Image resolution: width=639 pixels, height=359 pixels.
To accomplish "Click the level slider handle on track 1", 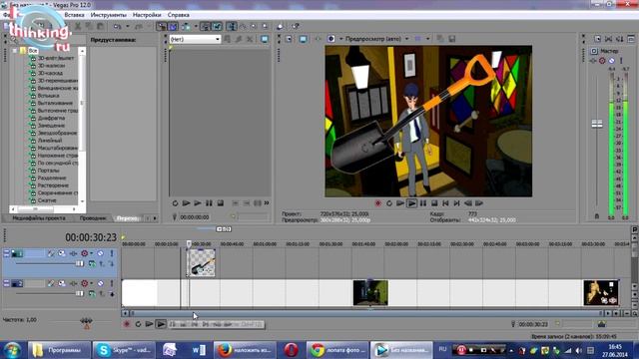I will (x=80, y=263).
